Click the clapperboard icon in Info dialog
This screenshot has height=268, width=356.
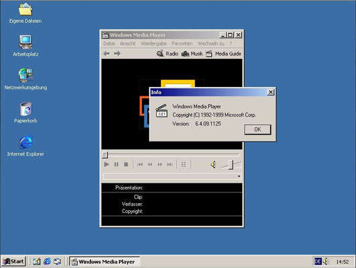pyautogui.click(x=162, y=111)
